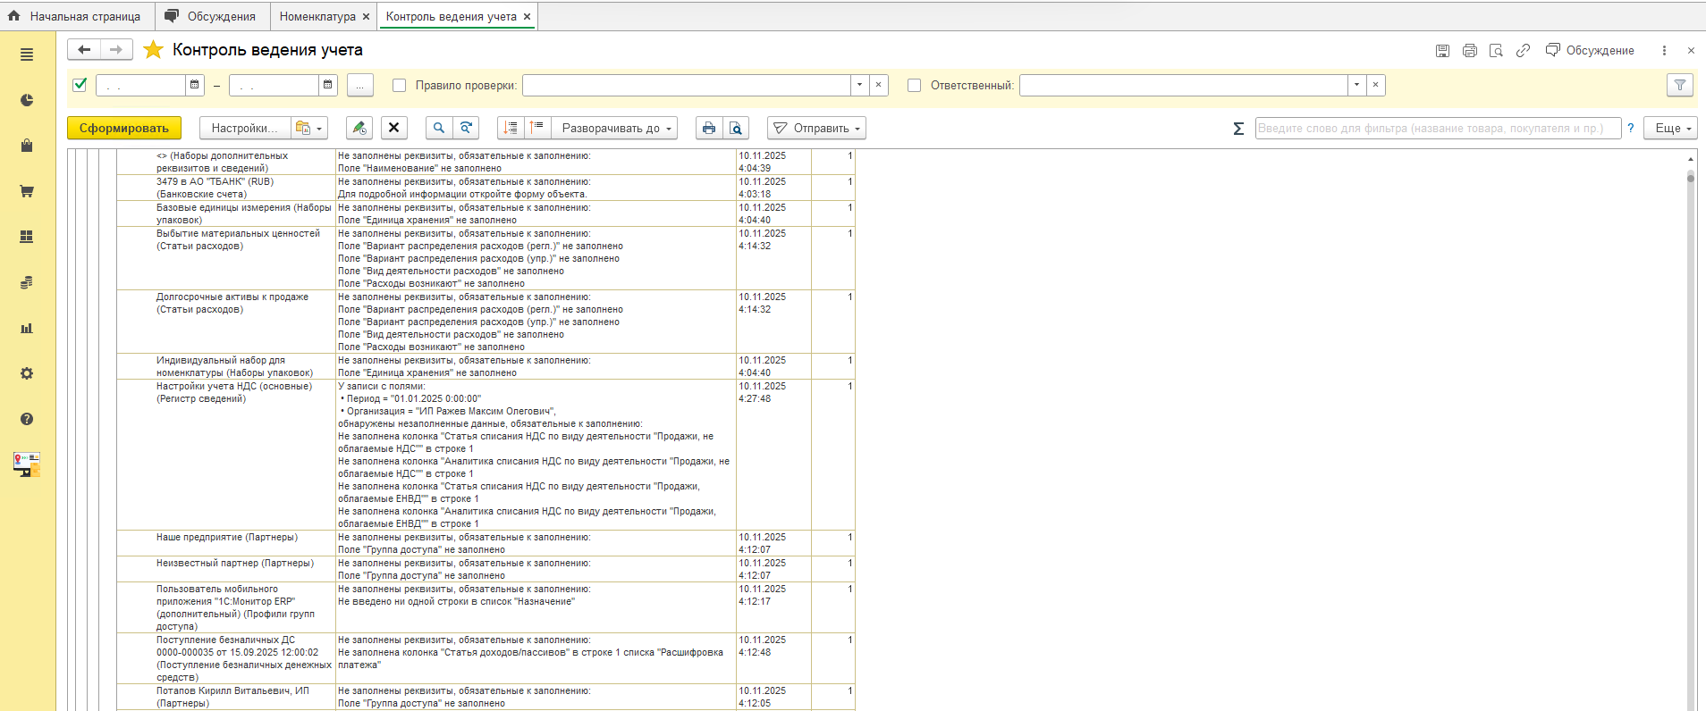Open the shopping cart section in sidebar
The width and height of the screenshot is (1706, 711).
pyautogui.click(x=27, y=191)
